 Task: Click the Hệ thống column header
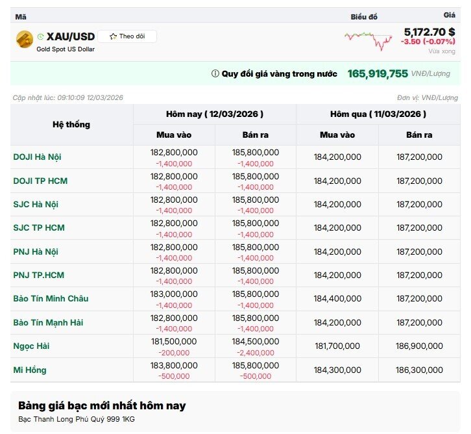tap(71, 125)
